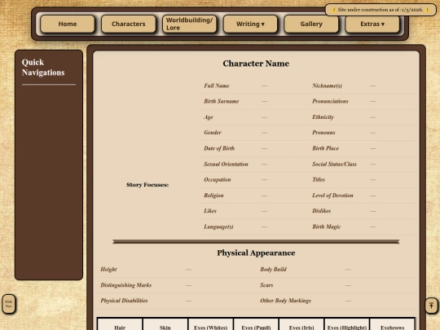Select the Level of Devotion label
The height and width of the screenshot is (330, 440).
pos(332,196)
